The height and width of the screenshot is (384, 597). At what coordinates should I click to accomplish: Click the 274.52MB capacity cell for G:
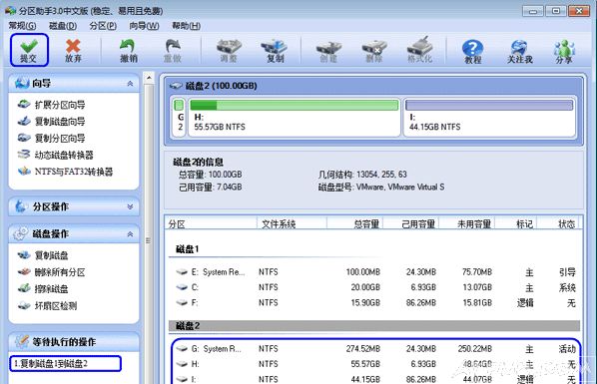[362, 349]
